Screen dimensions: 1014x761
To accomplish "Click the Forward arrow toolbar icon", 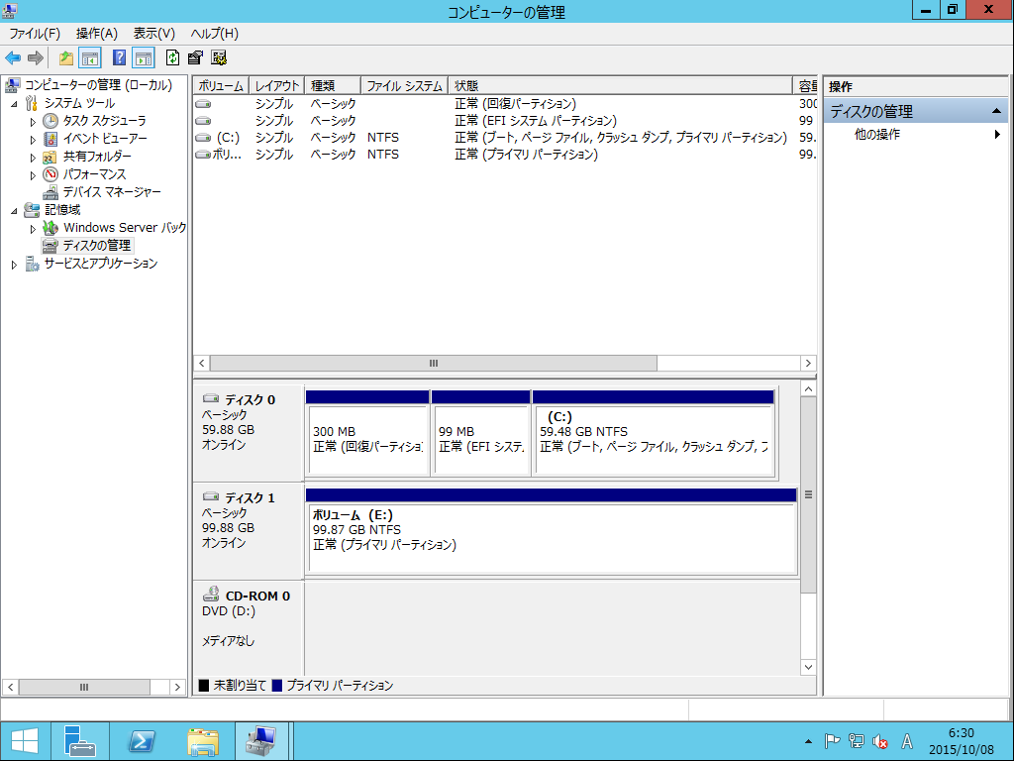I will (36, 58).
